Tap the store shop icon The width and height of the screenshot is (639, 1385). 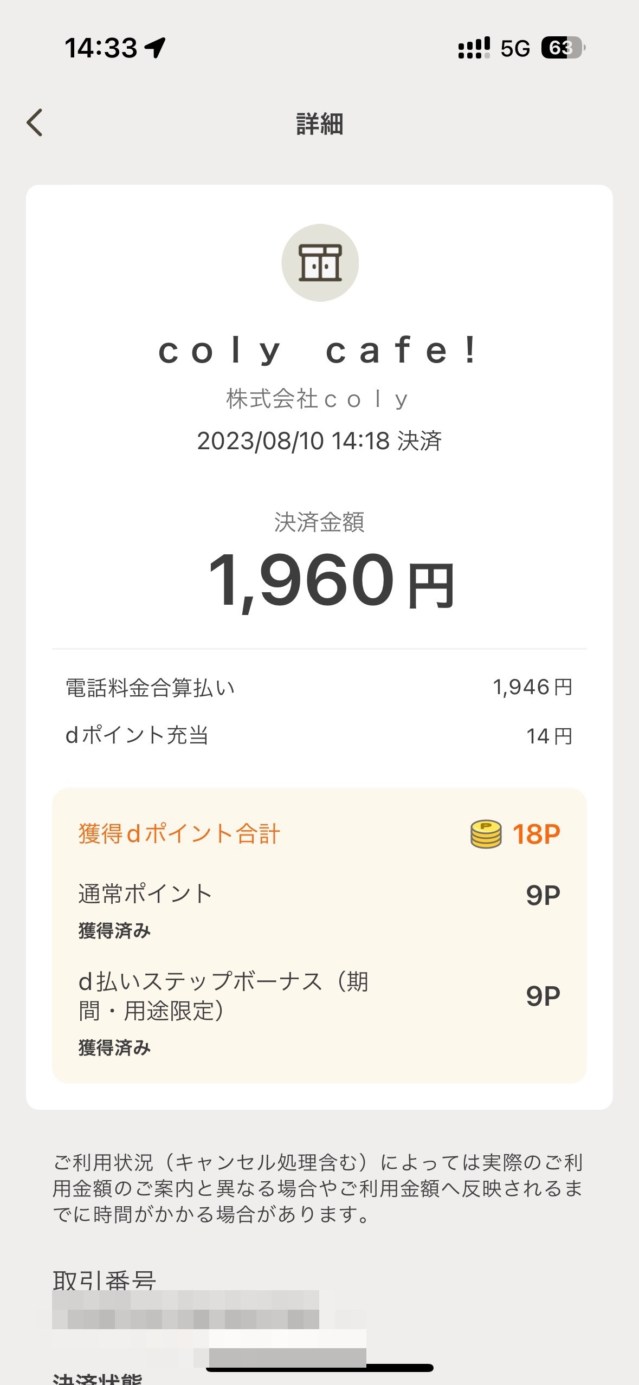[x=320, y=263]
